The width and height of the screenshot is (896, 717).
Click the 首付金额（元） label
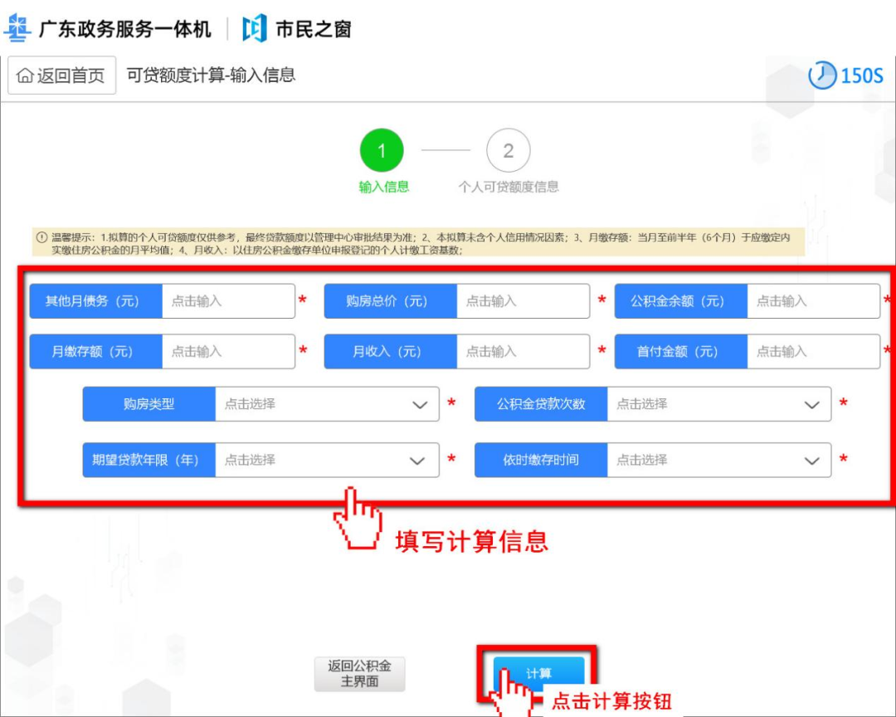tap(680, 351)
